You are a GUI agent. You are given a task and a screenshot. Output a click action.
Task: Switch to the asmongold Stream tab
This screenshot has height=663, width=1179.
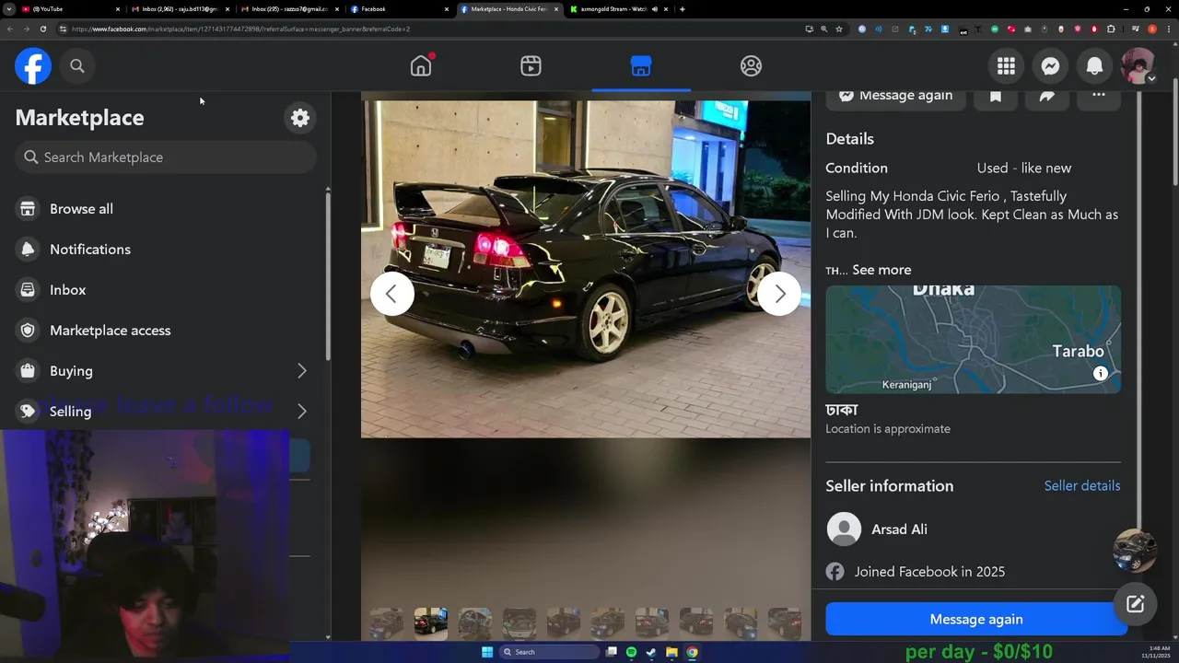coord(619,9)
